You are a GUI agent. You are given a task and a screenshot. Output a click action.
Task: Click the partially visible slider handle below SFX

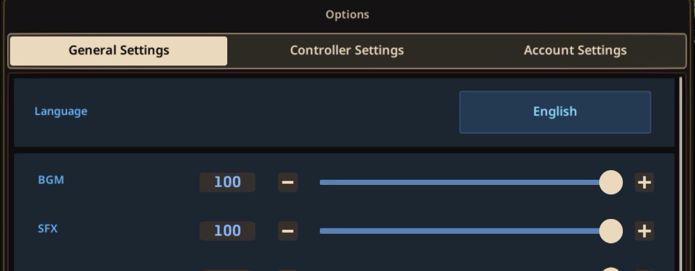click(x=611, y=268)
